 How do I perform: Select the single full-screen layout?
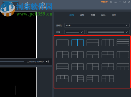click(62, 42)
